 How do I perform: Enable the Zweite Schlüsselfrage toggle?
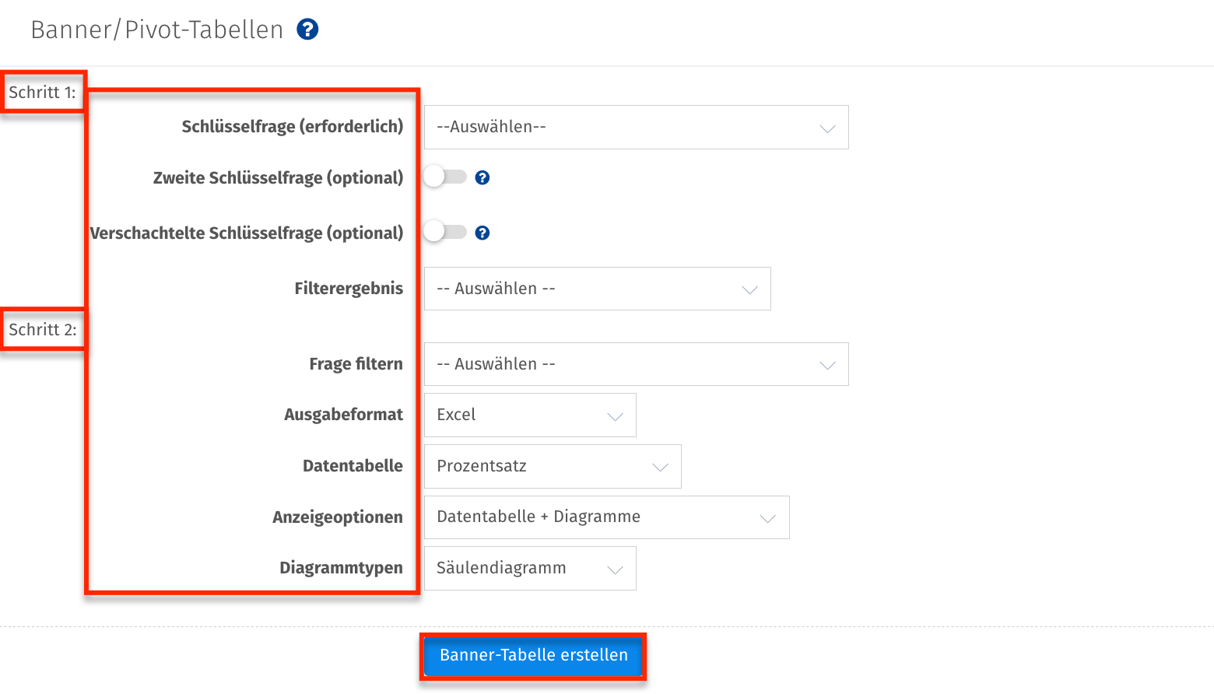[444, 177]
